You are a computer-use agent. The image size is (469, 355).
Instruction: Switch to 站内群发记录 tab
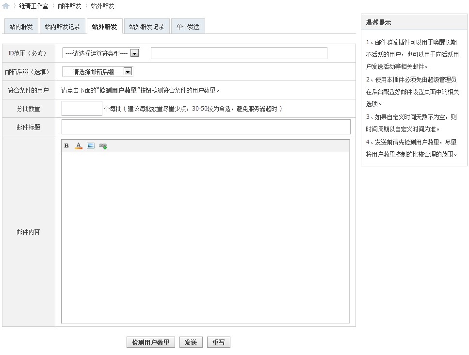pyautogui.click(x=62, y=27)
